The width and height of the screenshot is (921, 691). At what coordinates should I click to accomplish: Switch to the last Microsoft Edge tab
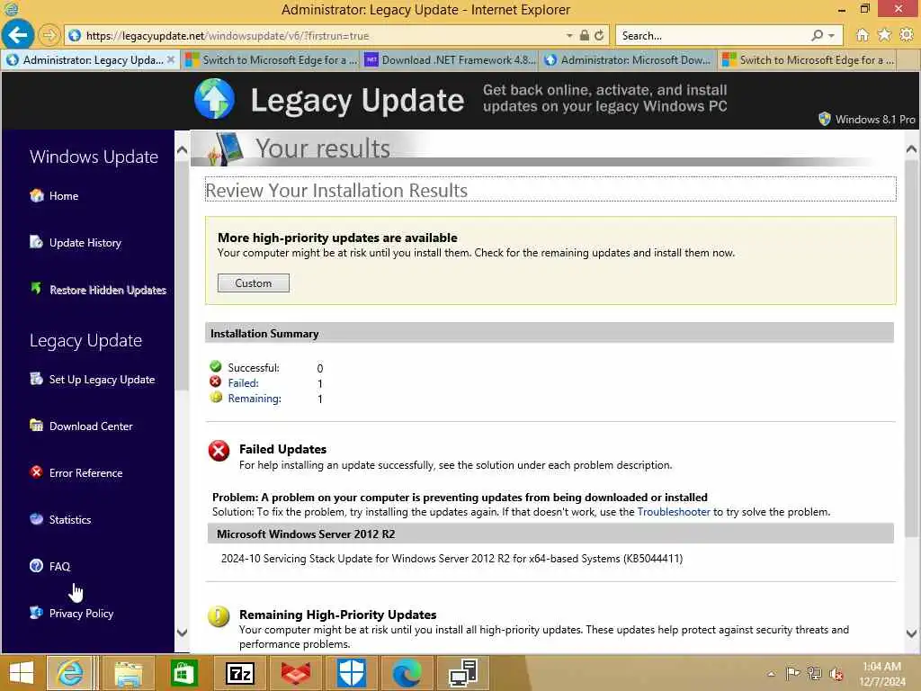808,60
